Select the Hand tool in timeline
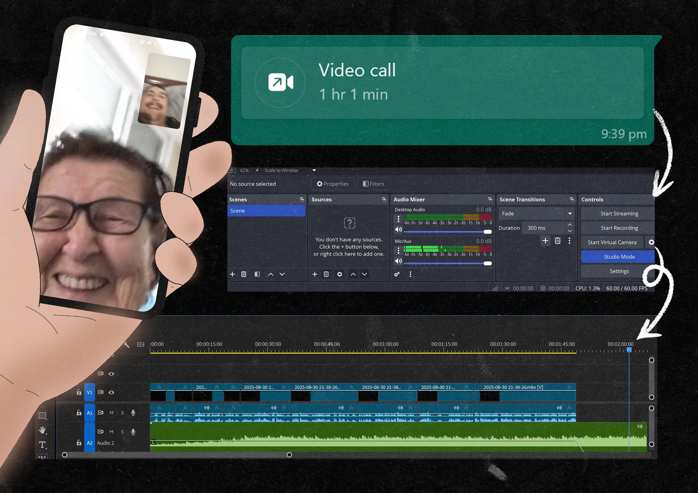This screenshot has width=698, height=493. pos(42,430)
